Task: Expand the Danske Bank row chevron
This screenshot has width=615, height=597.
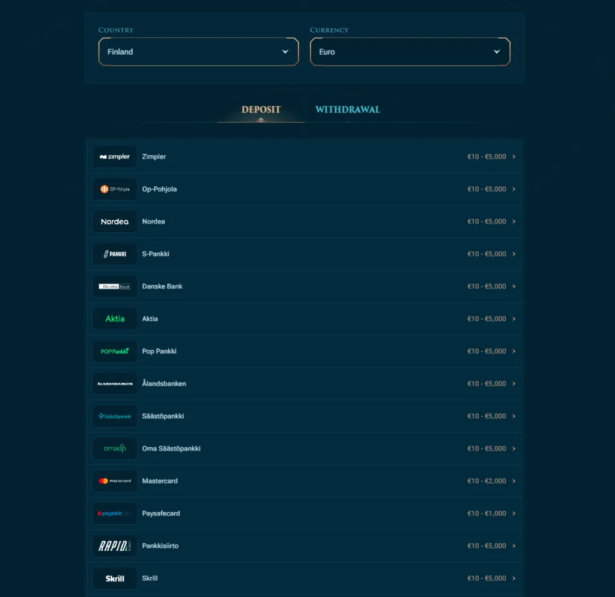Action: tap(514, 286)
